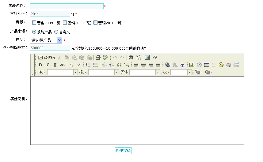Click the anchor icon

[182, 65]
